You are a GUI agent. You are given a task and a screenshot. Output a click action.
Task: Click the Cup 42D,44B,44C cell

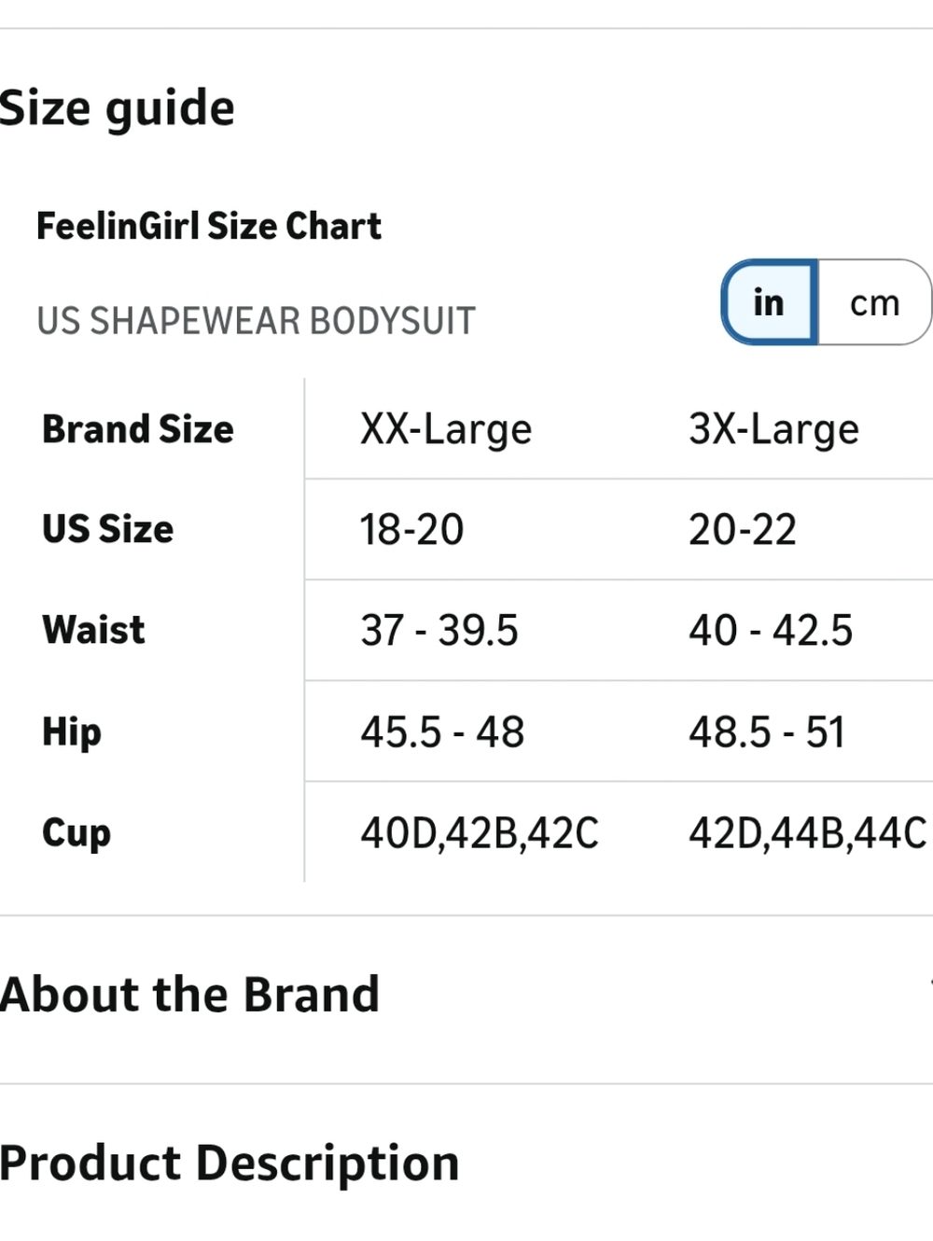(x=808, y=833)
